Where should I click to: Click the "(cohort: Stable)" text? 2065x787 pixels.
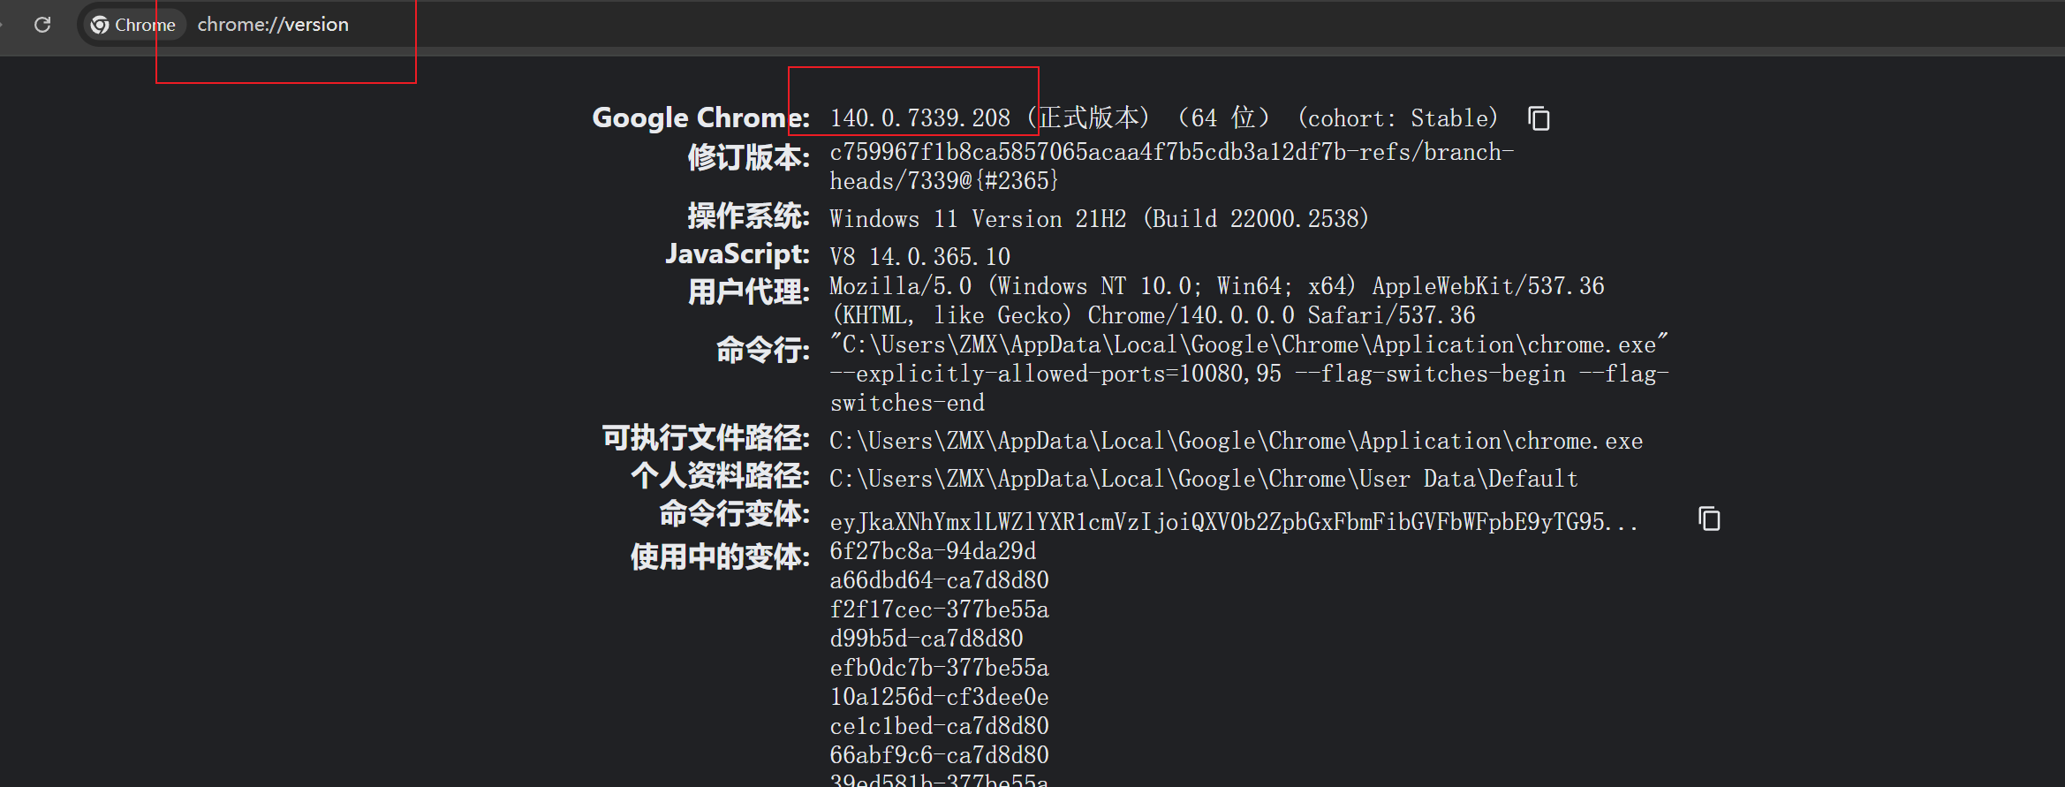(1397, 118)
